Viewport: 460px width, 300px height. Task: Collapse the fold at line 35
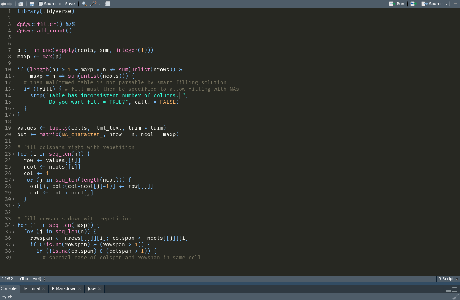click(x=14, y=232)
